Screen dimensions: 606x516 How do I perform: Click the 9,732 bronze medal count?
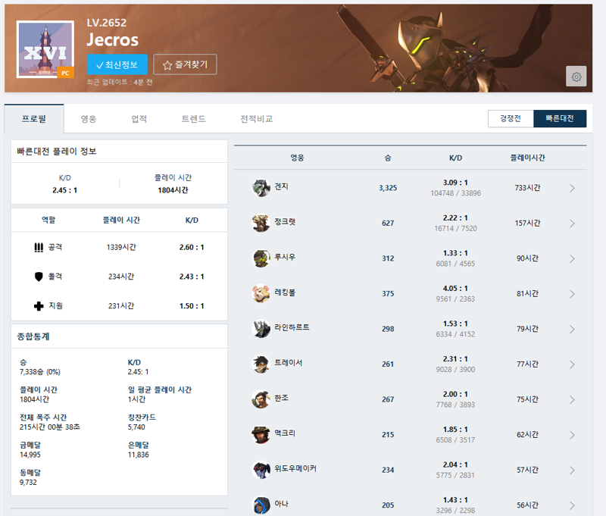(x=28, y=483)
